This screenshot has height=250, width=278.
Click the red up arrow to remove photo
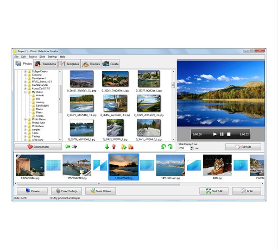pos(114,147)
